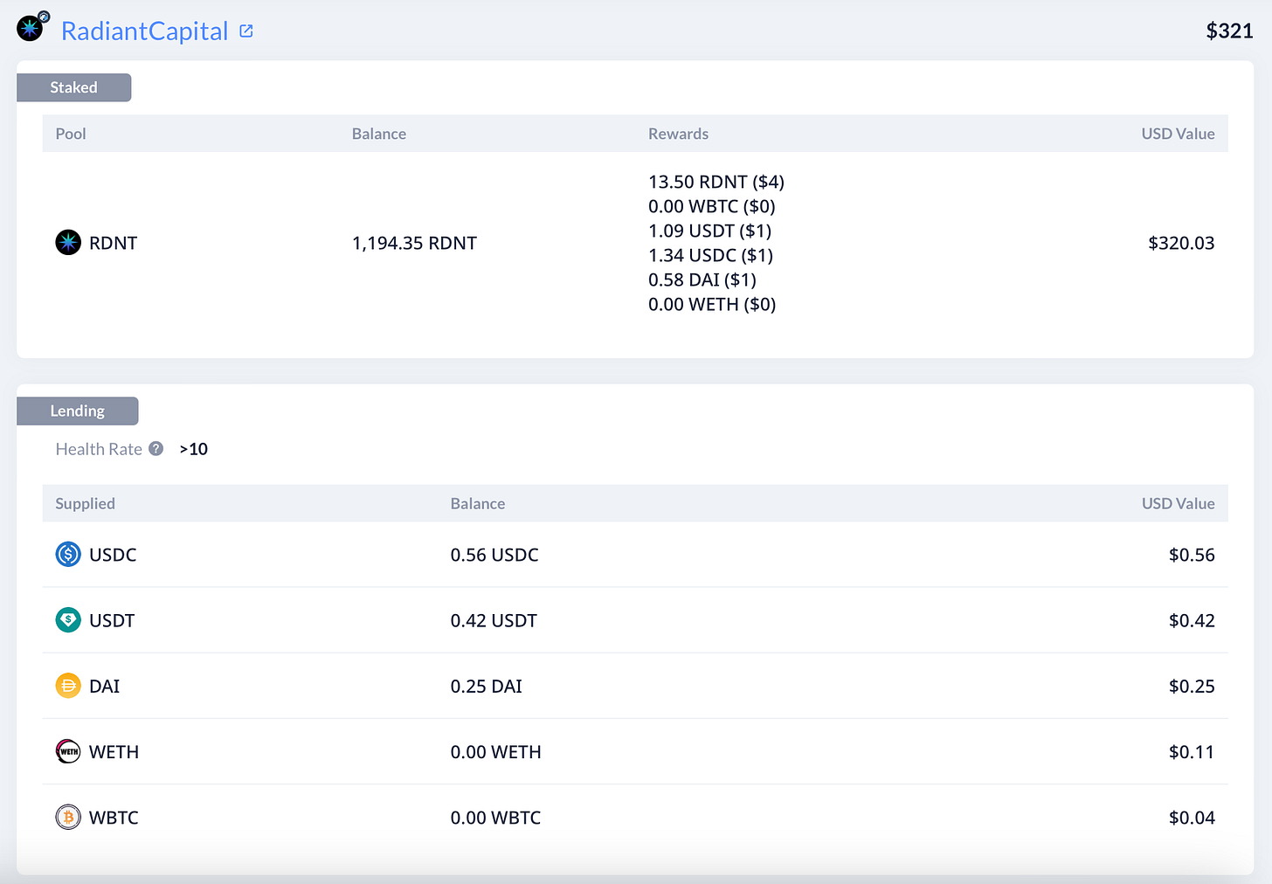Click the 13.50 RDNT ($4) reward
The image size is (1272, 884).
click(x=716, y=182)
